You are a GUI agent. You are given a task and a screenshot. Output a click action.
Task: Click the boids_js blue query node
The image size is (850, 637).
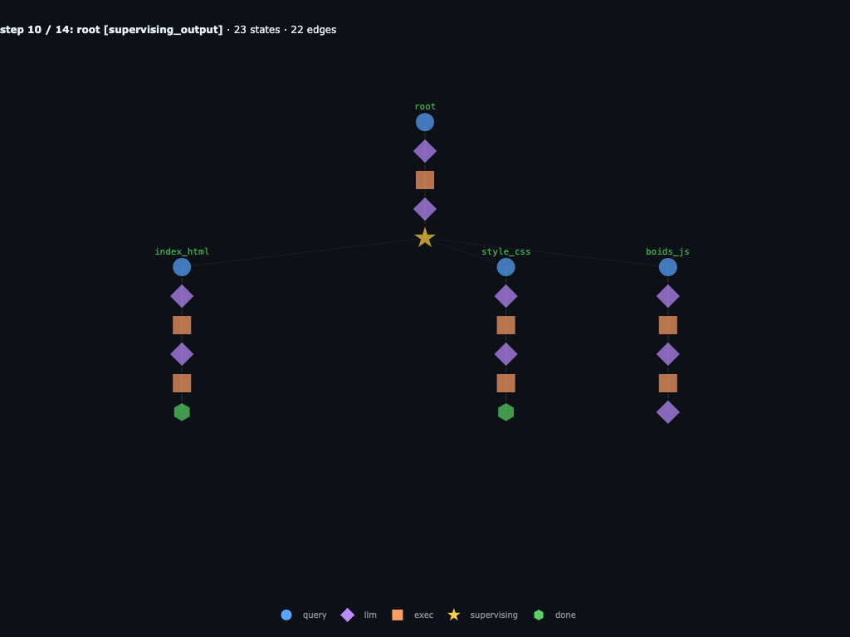click(x=668, y=267)
